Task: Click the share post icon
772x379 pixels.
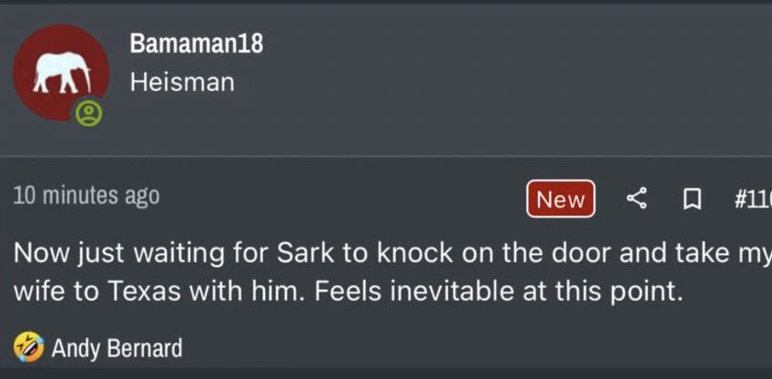Action: pos(638,199)
